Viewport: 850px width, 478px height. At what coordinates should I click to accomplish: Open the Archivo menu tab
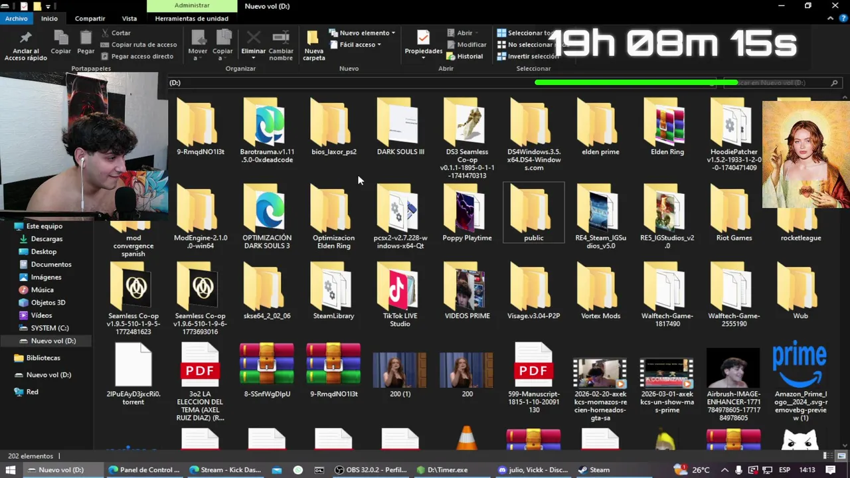pyautogui.click(x=16, y=19)
